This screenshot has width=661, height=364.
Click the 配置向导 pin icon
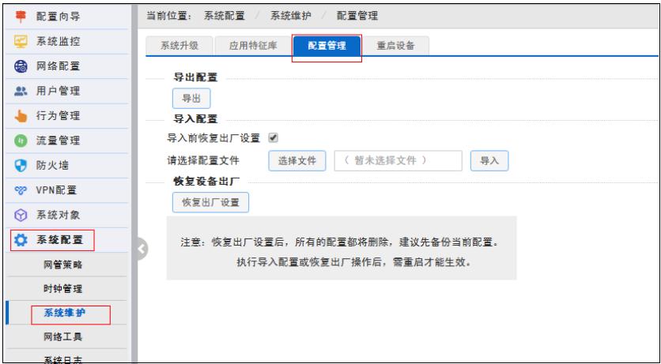[x=21, y=17]
